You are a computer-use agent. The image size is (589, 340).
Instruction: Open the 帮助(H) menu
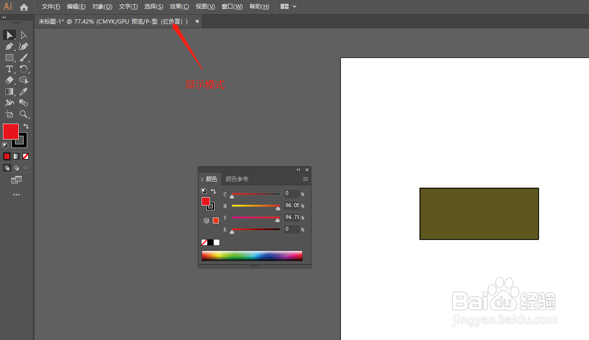tap(259, 7)
